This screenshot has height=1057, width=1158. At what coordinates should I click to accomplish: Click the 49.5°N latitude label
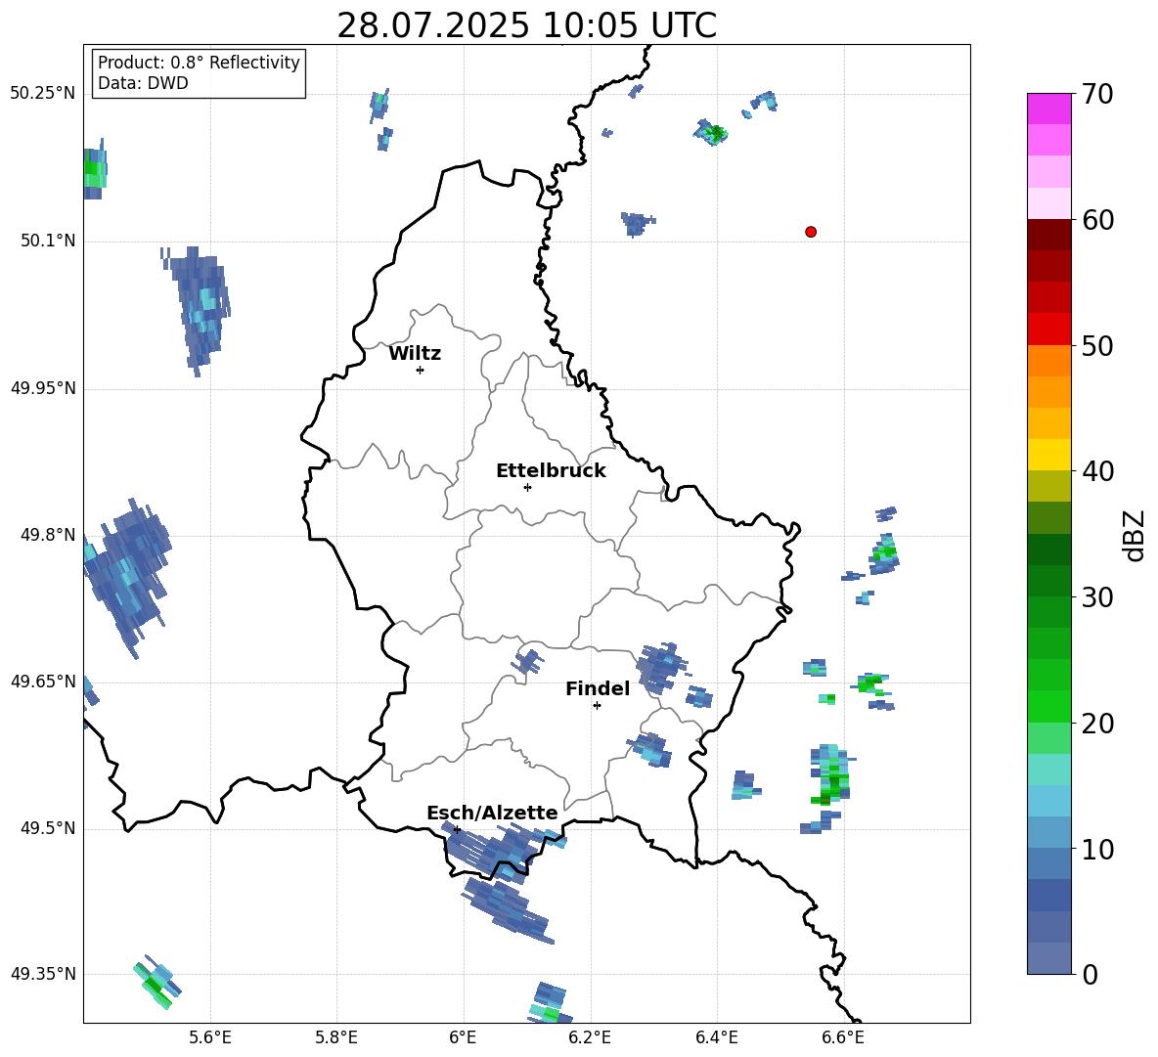click(x=48, y=828)
